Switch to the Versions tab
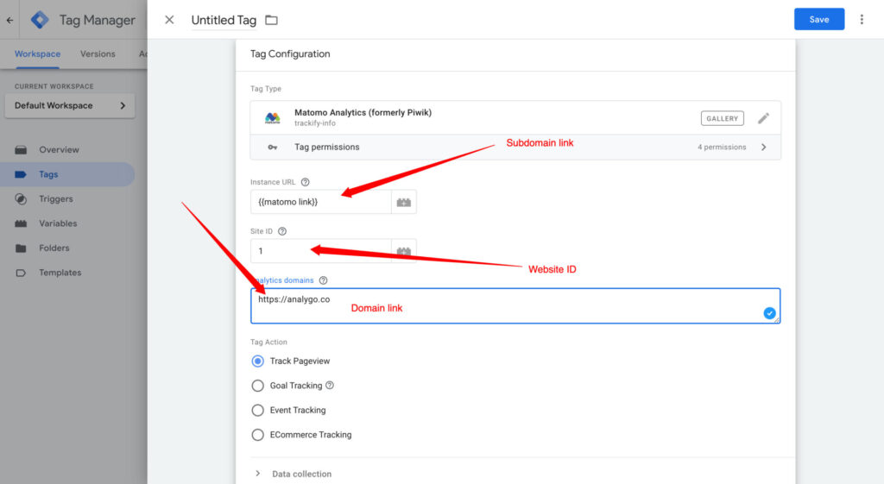This screenshot has width=884, height=484. (x=98, y=53)
